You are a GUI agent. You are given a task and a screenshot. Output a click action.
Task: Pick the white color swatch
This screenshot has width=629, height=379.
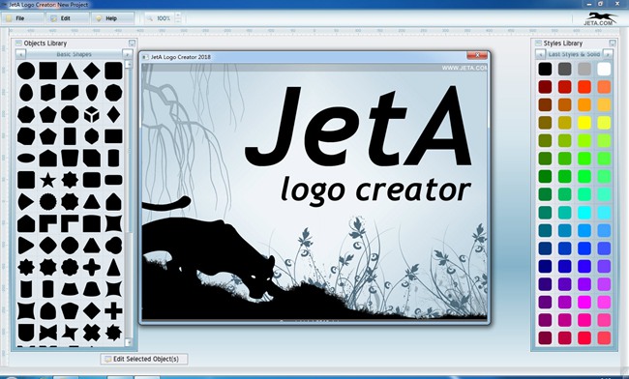(x=604, y=69)
